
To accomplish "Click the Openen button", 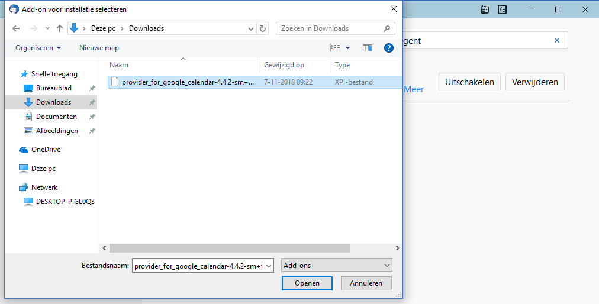I will pos(307,283).
